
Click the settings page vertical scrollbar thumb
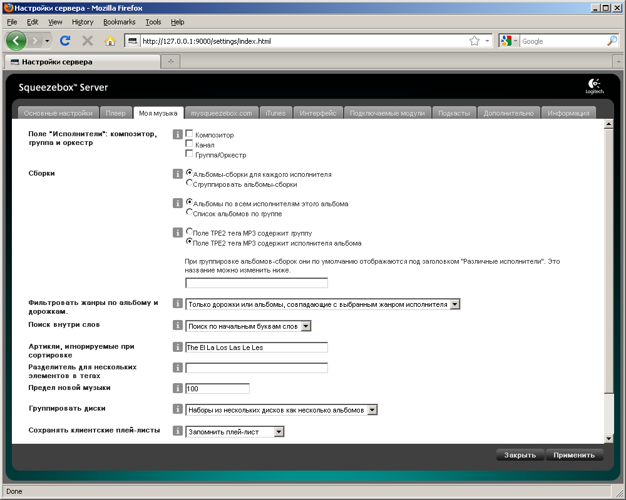(x=608, y=261)
